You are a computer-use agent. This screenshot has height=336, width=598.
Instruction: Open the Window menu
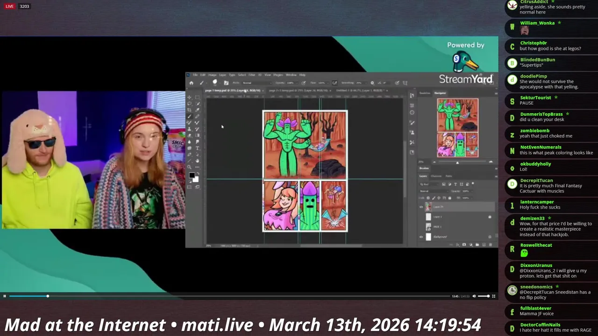(x=291, y=75)
